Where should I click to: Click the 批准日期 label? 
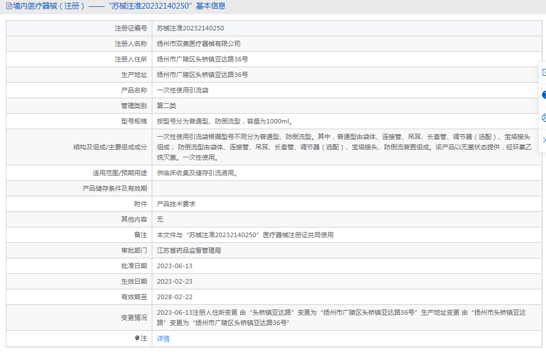coord(134,266)
